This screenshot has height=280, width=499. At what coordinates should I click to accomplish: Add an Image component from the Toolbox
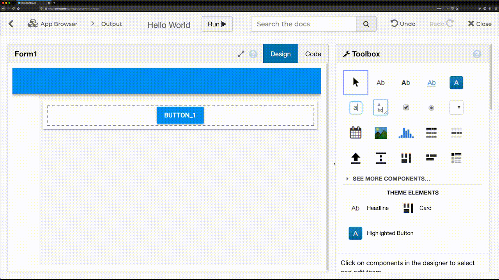click(380, 132)
